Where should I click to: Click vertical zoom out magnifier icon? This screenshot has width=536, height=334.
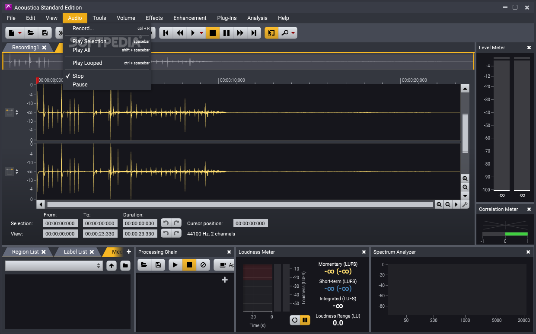tap(465, 187)
